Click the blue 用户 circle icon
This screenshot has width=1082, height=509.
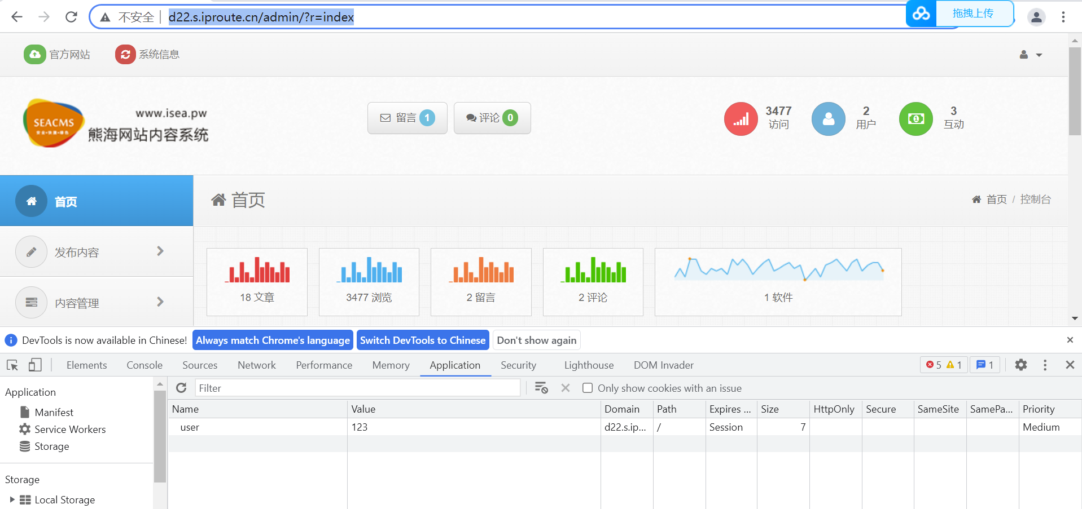point(828,119)
